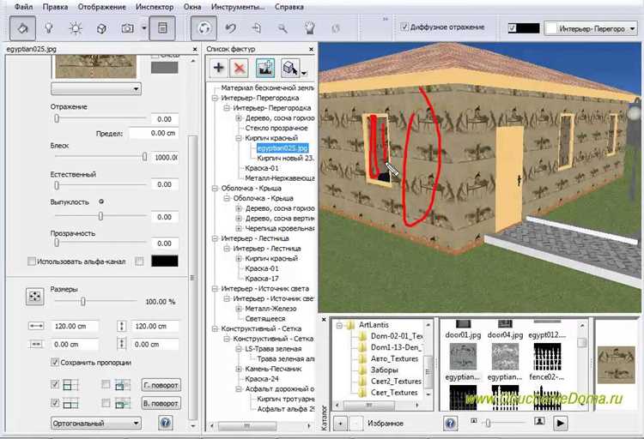Open the Правка menu
The width and height of the screenshot is (644, 439).
pos(55,7)
